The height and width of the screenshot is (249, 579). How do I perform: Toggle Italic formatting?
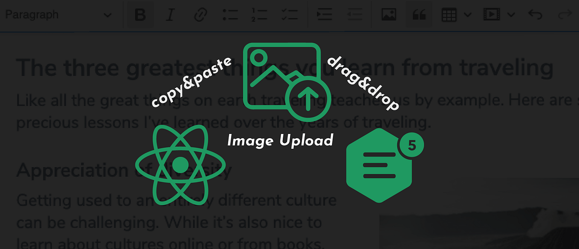170,15
